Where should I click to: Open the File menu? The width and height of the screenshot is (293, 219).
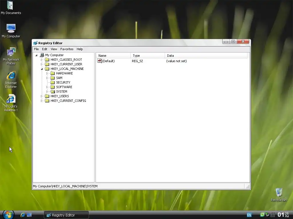(x=36, y=49)
